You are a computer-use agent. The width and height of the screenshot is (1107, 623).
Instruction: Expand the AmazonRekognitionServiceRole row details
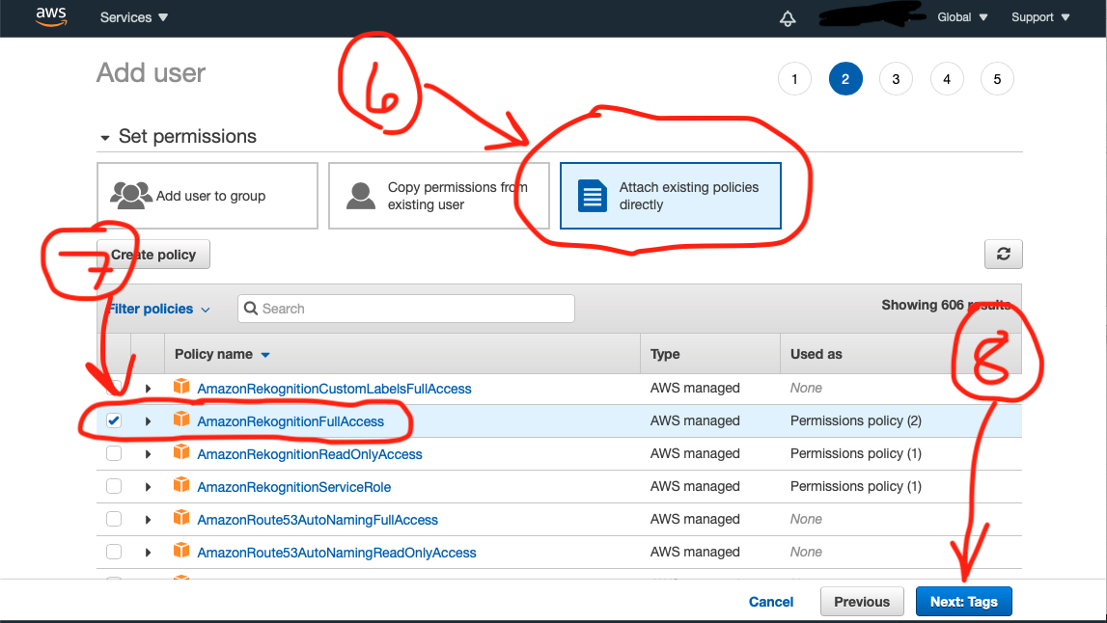pos(148,487)
